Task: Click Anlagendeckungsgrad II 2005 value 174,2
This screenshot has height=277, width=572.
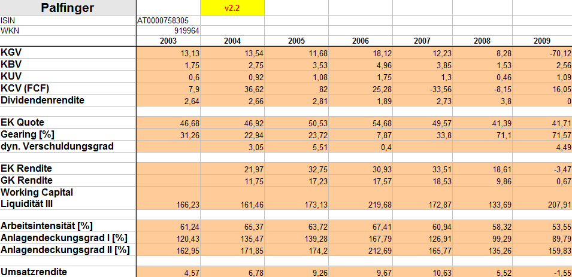Action: tap(296, 251)
